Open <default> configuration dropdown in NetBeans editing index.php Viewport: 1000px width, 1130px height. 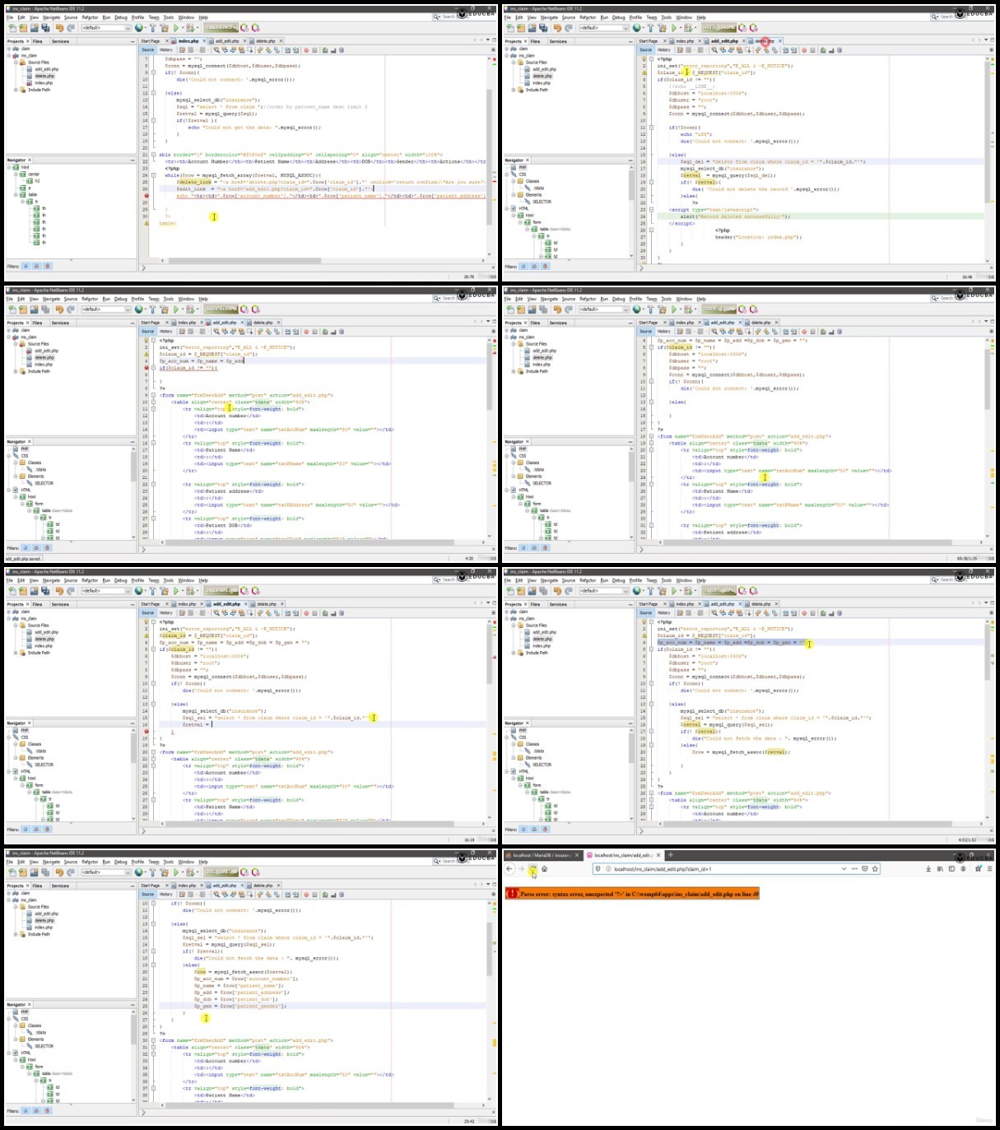pyautogui.click(x=106, y=28)
